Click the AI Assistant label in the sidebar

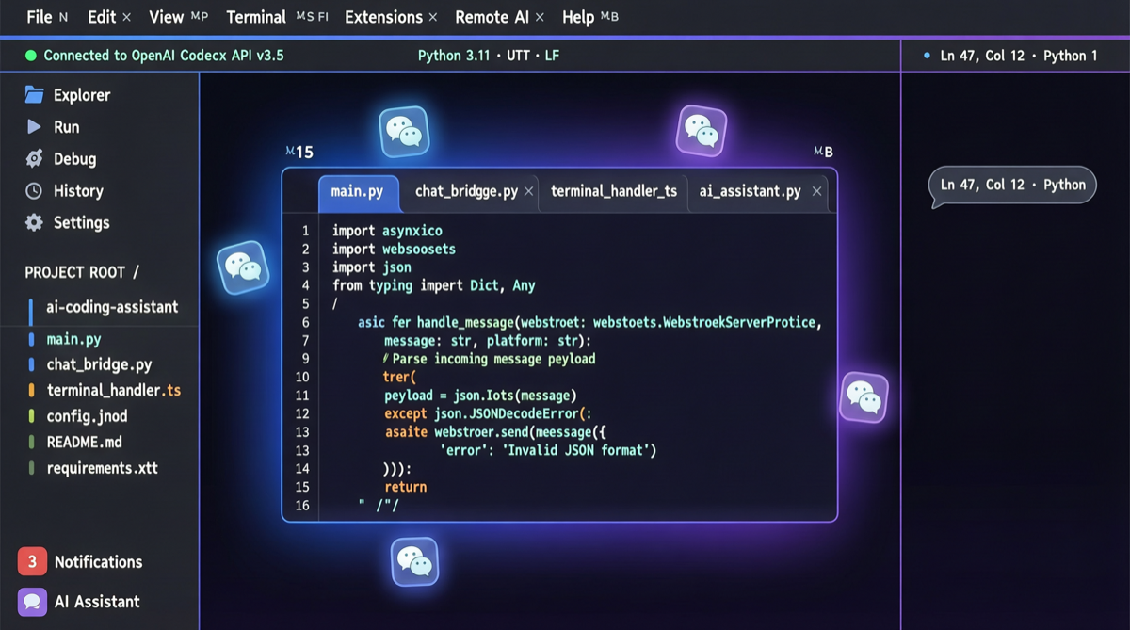coord(97,602)
